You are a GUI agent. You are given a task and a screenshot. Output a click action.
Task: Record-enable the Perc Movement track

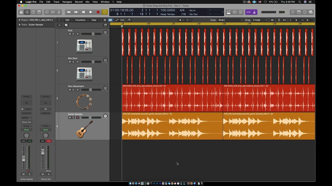click(x=77, y=90)
